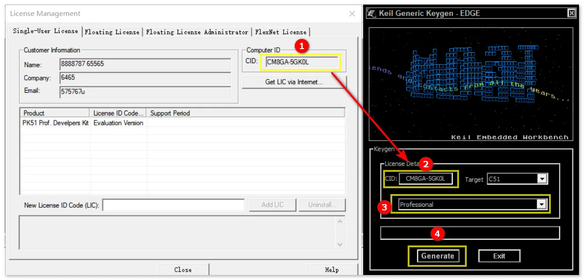Switch to the Single-User License tab

click(x=45, y=31)
